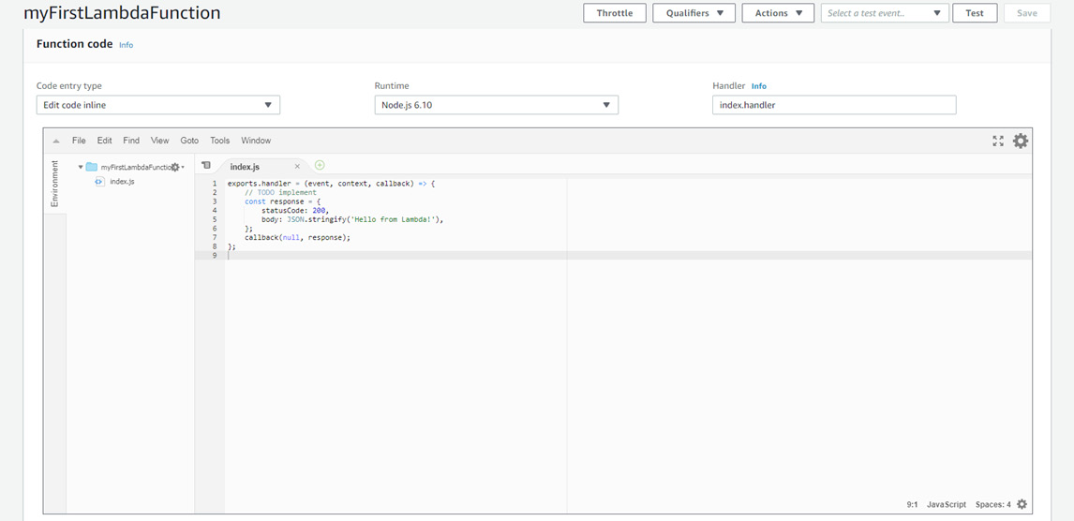The image size is (1074, 521).
Task: Click the Handler input field
Action: [834, 105]
